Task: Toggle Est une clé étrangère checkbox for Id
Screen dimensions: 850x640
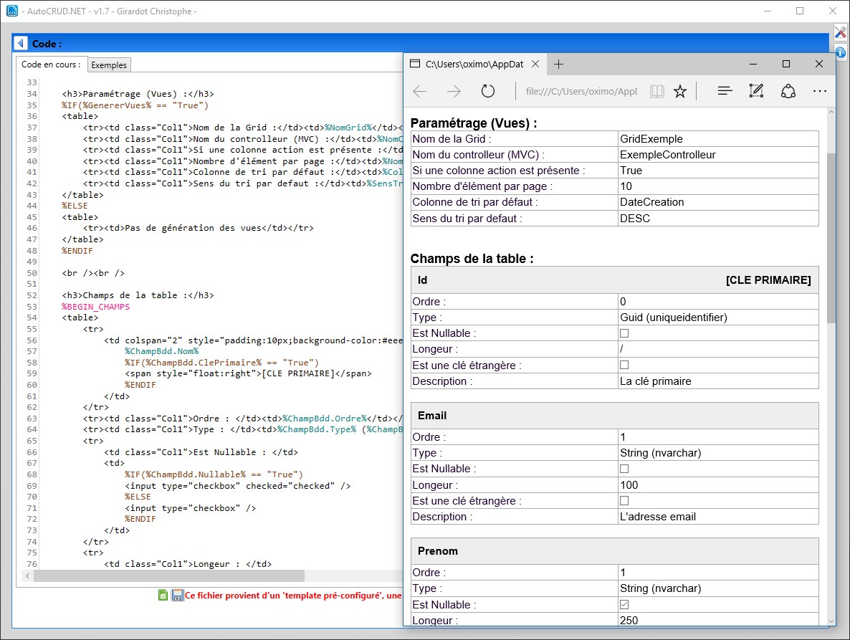Action: click(x=624, y=365)
